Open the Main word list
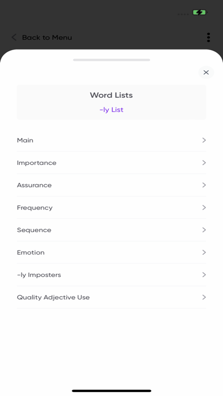 click(111, 140)
